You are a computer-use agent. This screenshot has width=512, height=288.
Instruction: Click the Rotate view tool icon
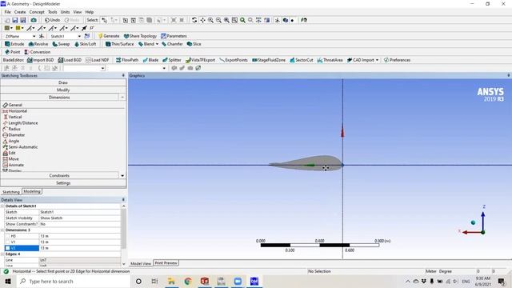[x=194, y=20]
